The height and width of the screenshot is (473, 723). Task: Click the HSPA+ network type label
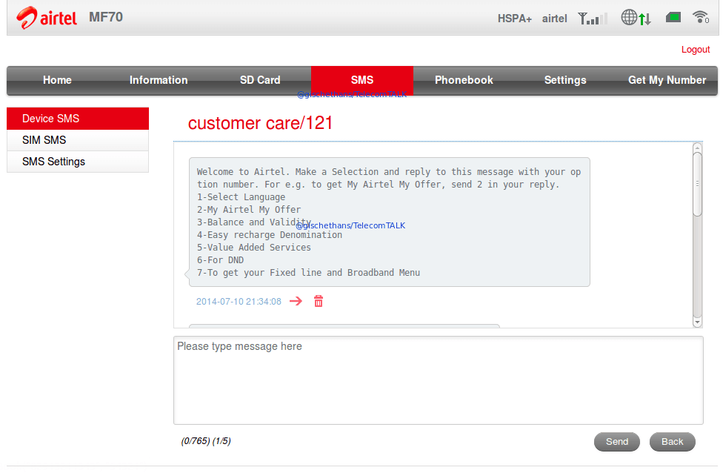coord(515,19)
